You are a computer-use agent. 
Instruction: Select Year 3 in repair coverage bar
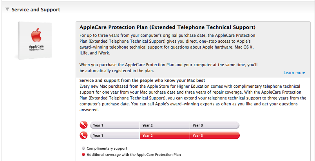pos(215,125)
